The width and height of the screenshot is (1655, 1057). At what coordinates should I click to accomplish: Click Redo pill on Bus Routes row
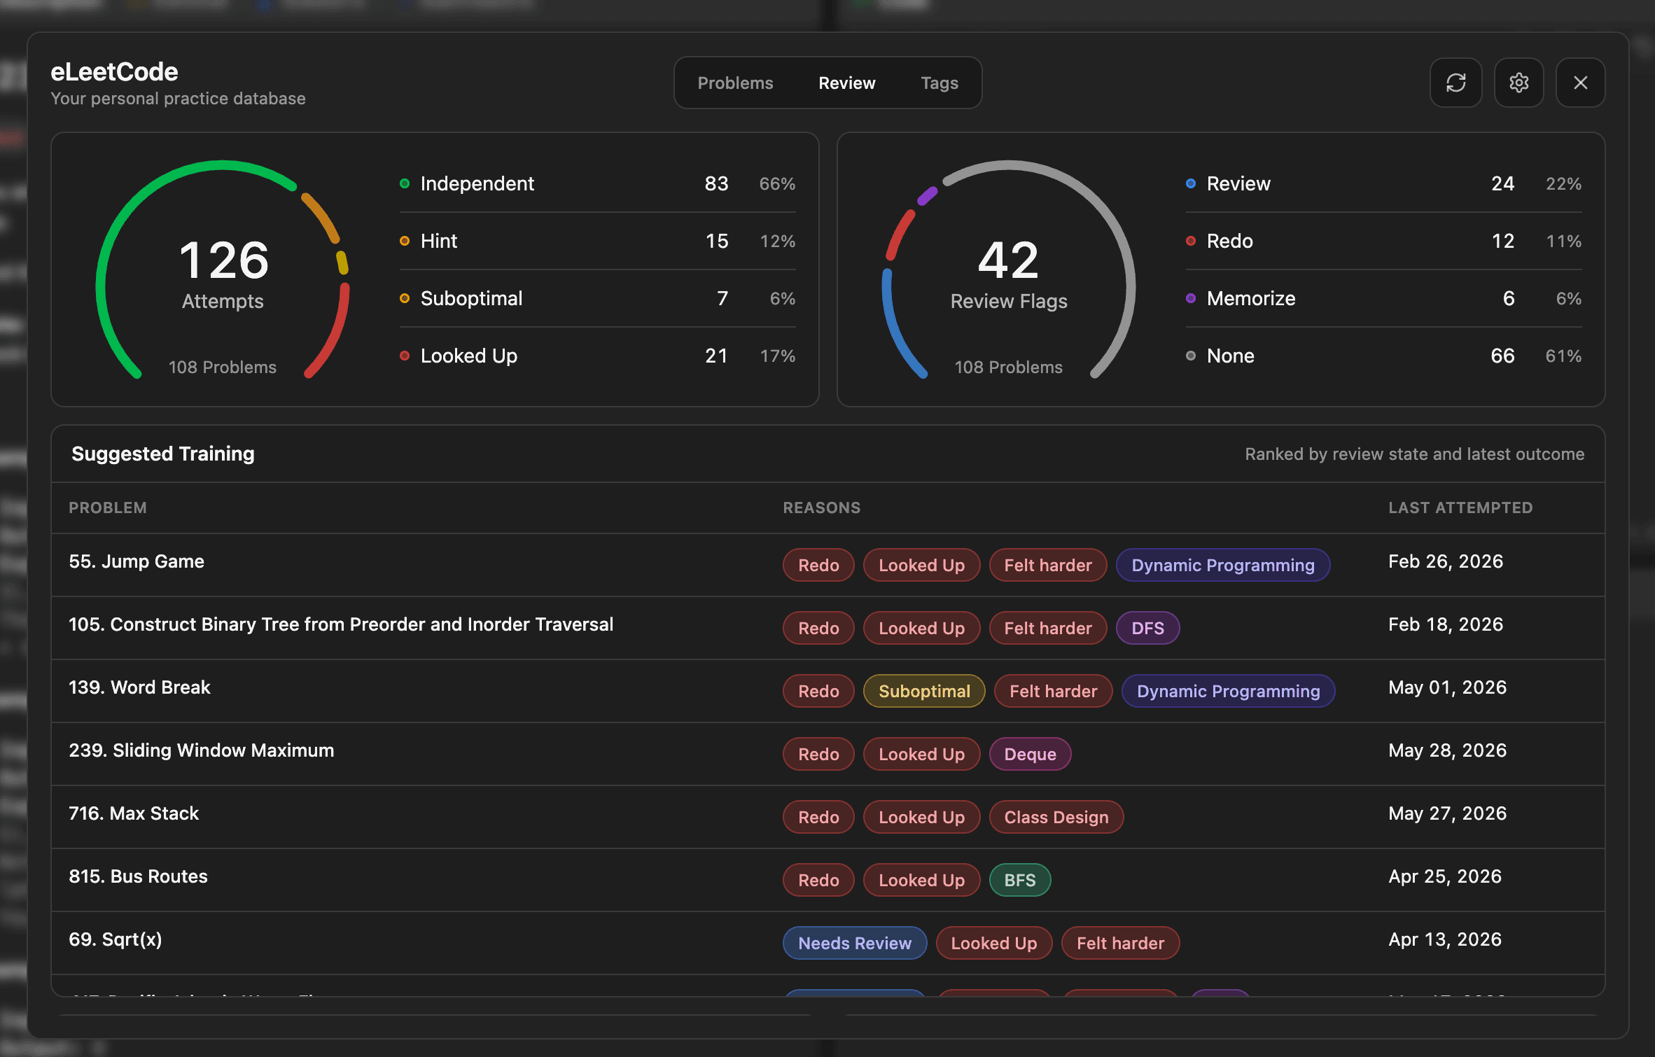point(818,880)
